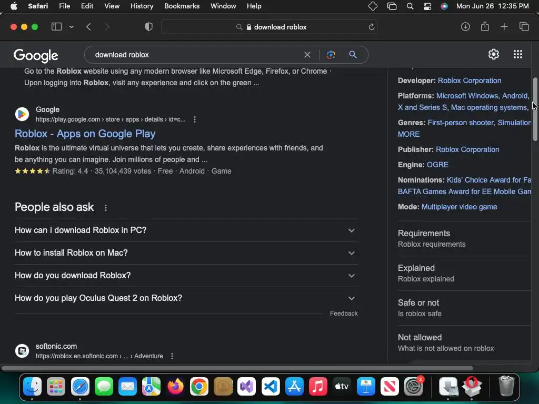Expand Oculus Quest 2 on Roblox question
This screenshot has height=404, width=539.
[186, 298]
